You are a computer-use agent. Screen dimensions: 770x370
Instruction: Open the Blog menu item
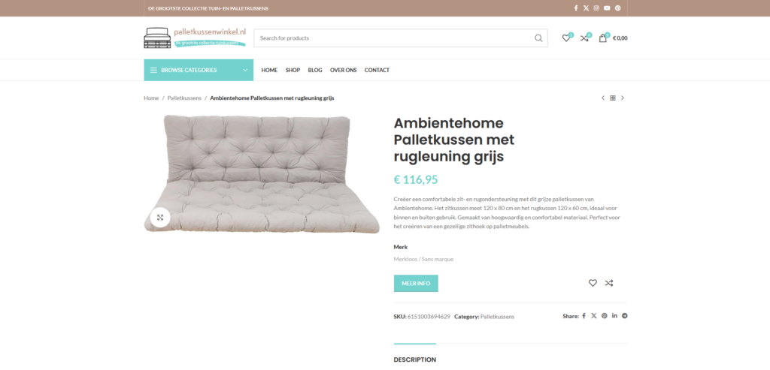pos(315,70)
